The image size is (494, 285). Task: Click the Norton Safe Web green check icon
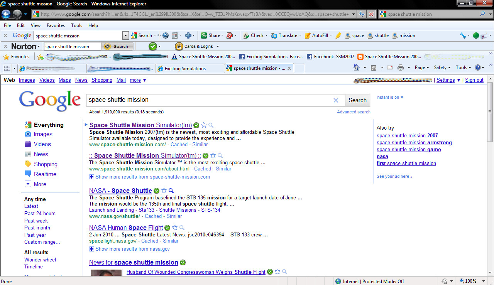pyautogui.click(x=153, y=46)
